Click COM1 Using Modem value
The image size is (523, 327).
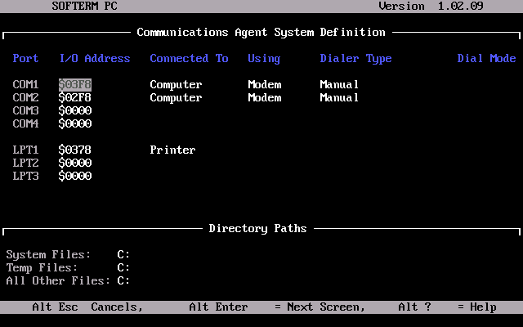point(265,84)
